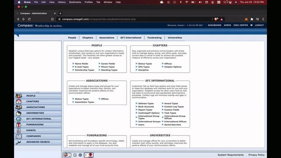The image size is (281, 158).
Task: Click the sidebar panel splitter handle
Action: click(x=38, y=92)
